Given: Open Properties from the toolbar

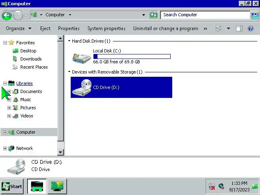Looking at the screenshot, I should pyautogui.click(x=69, y=28).
